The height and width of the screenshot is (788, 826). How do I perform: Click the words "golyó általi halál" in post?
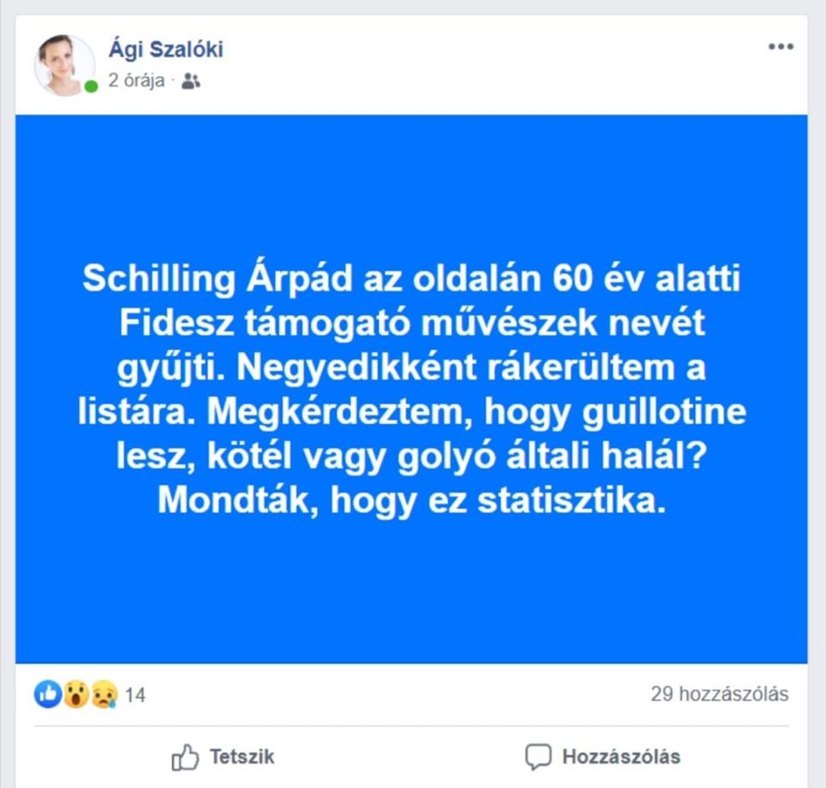552,456
